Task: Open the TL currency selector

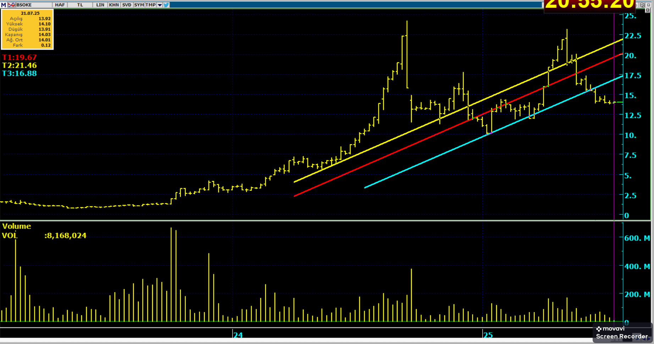Action: (x=80, y=5)
